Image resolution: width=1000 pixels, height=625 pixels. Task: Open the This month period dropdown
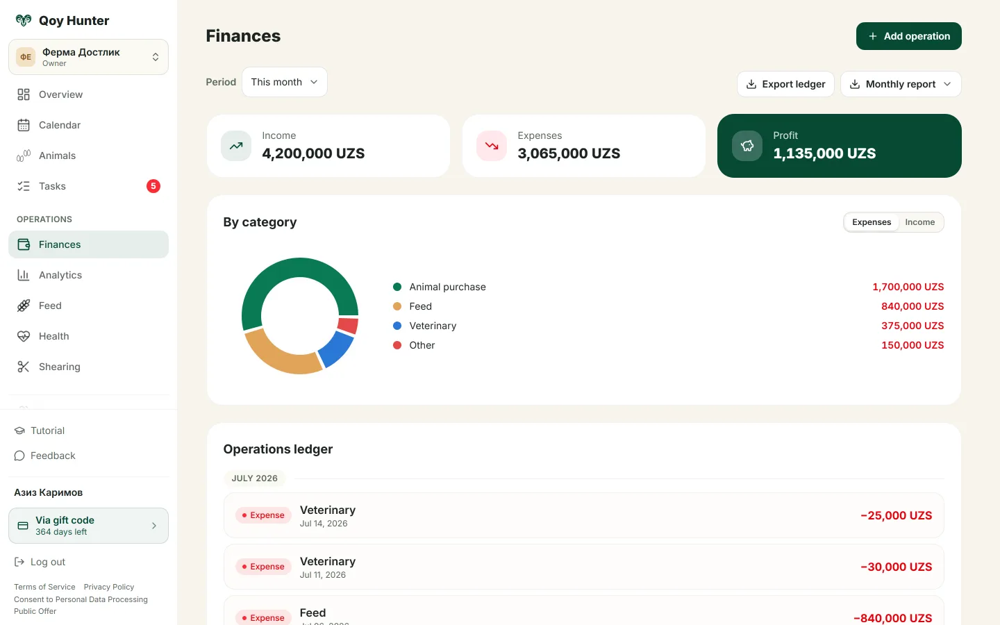coord(285,82)
